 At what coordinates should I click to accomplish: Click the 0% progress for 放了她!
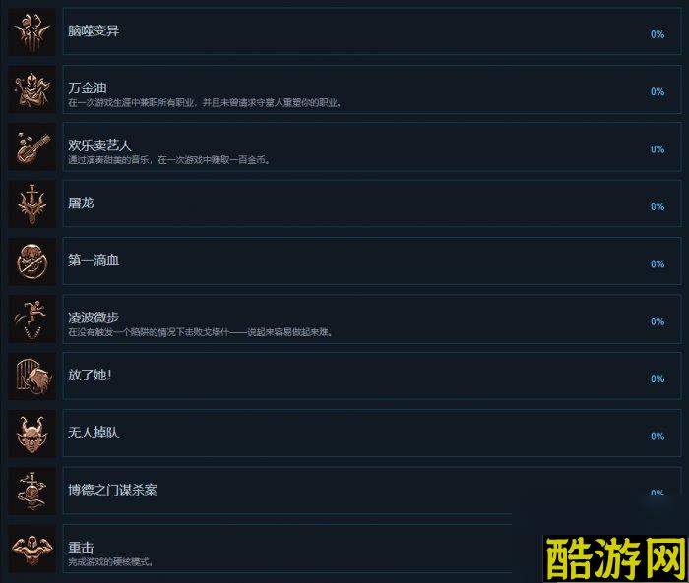tap(658, 379)
